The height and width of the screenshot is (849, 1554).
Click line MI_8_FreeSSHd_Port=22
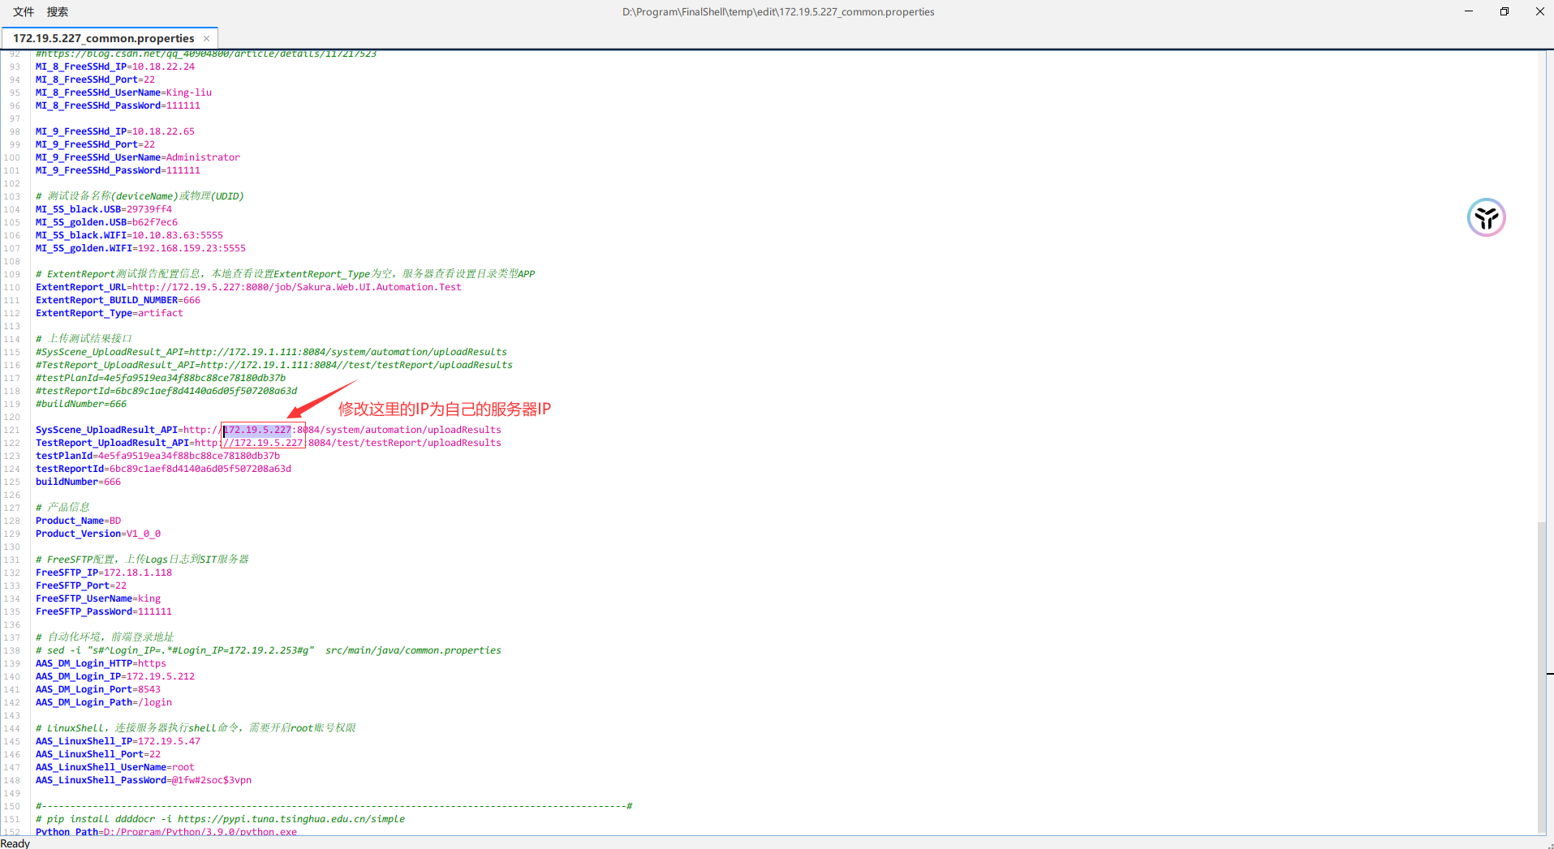pyautogui.click(x=95, y=79)
